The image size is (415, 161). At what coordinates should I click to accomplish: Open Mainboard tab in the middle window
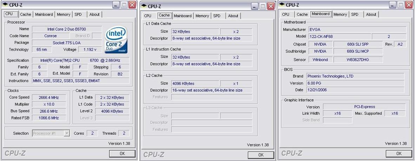pyautogui.click(x=183, y=16)
